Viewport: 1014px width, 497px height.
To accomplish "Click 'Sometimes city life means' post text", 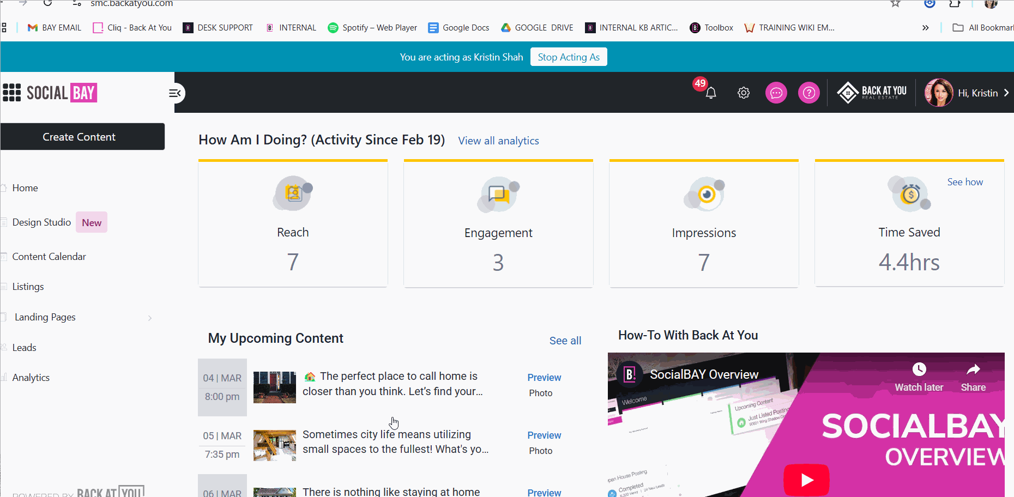I will [x=396, y=442].
